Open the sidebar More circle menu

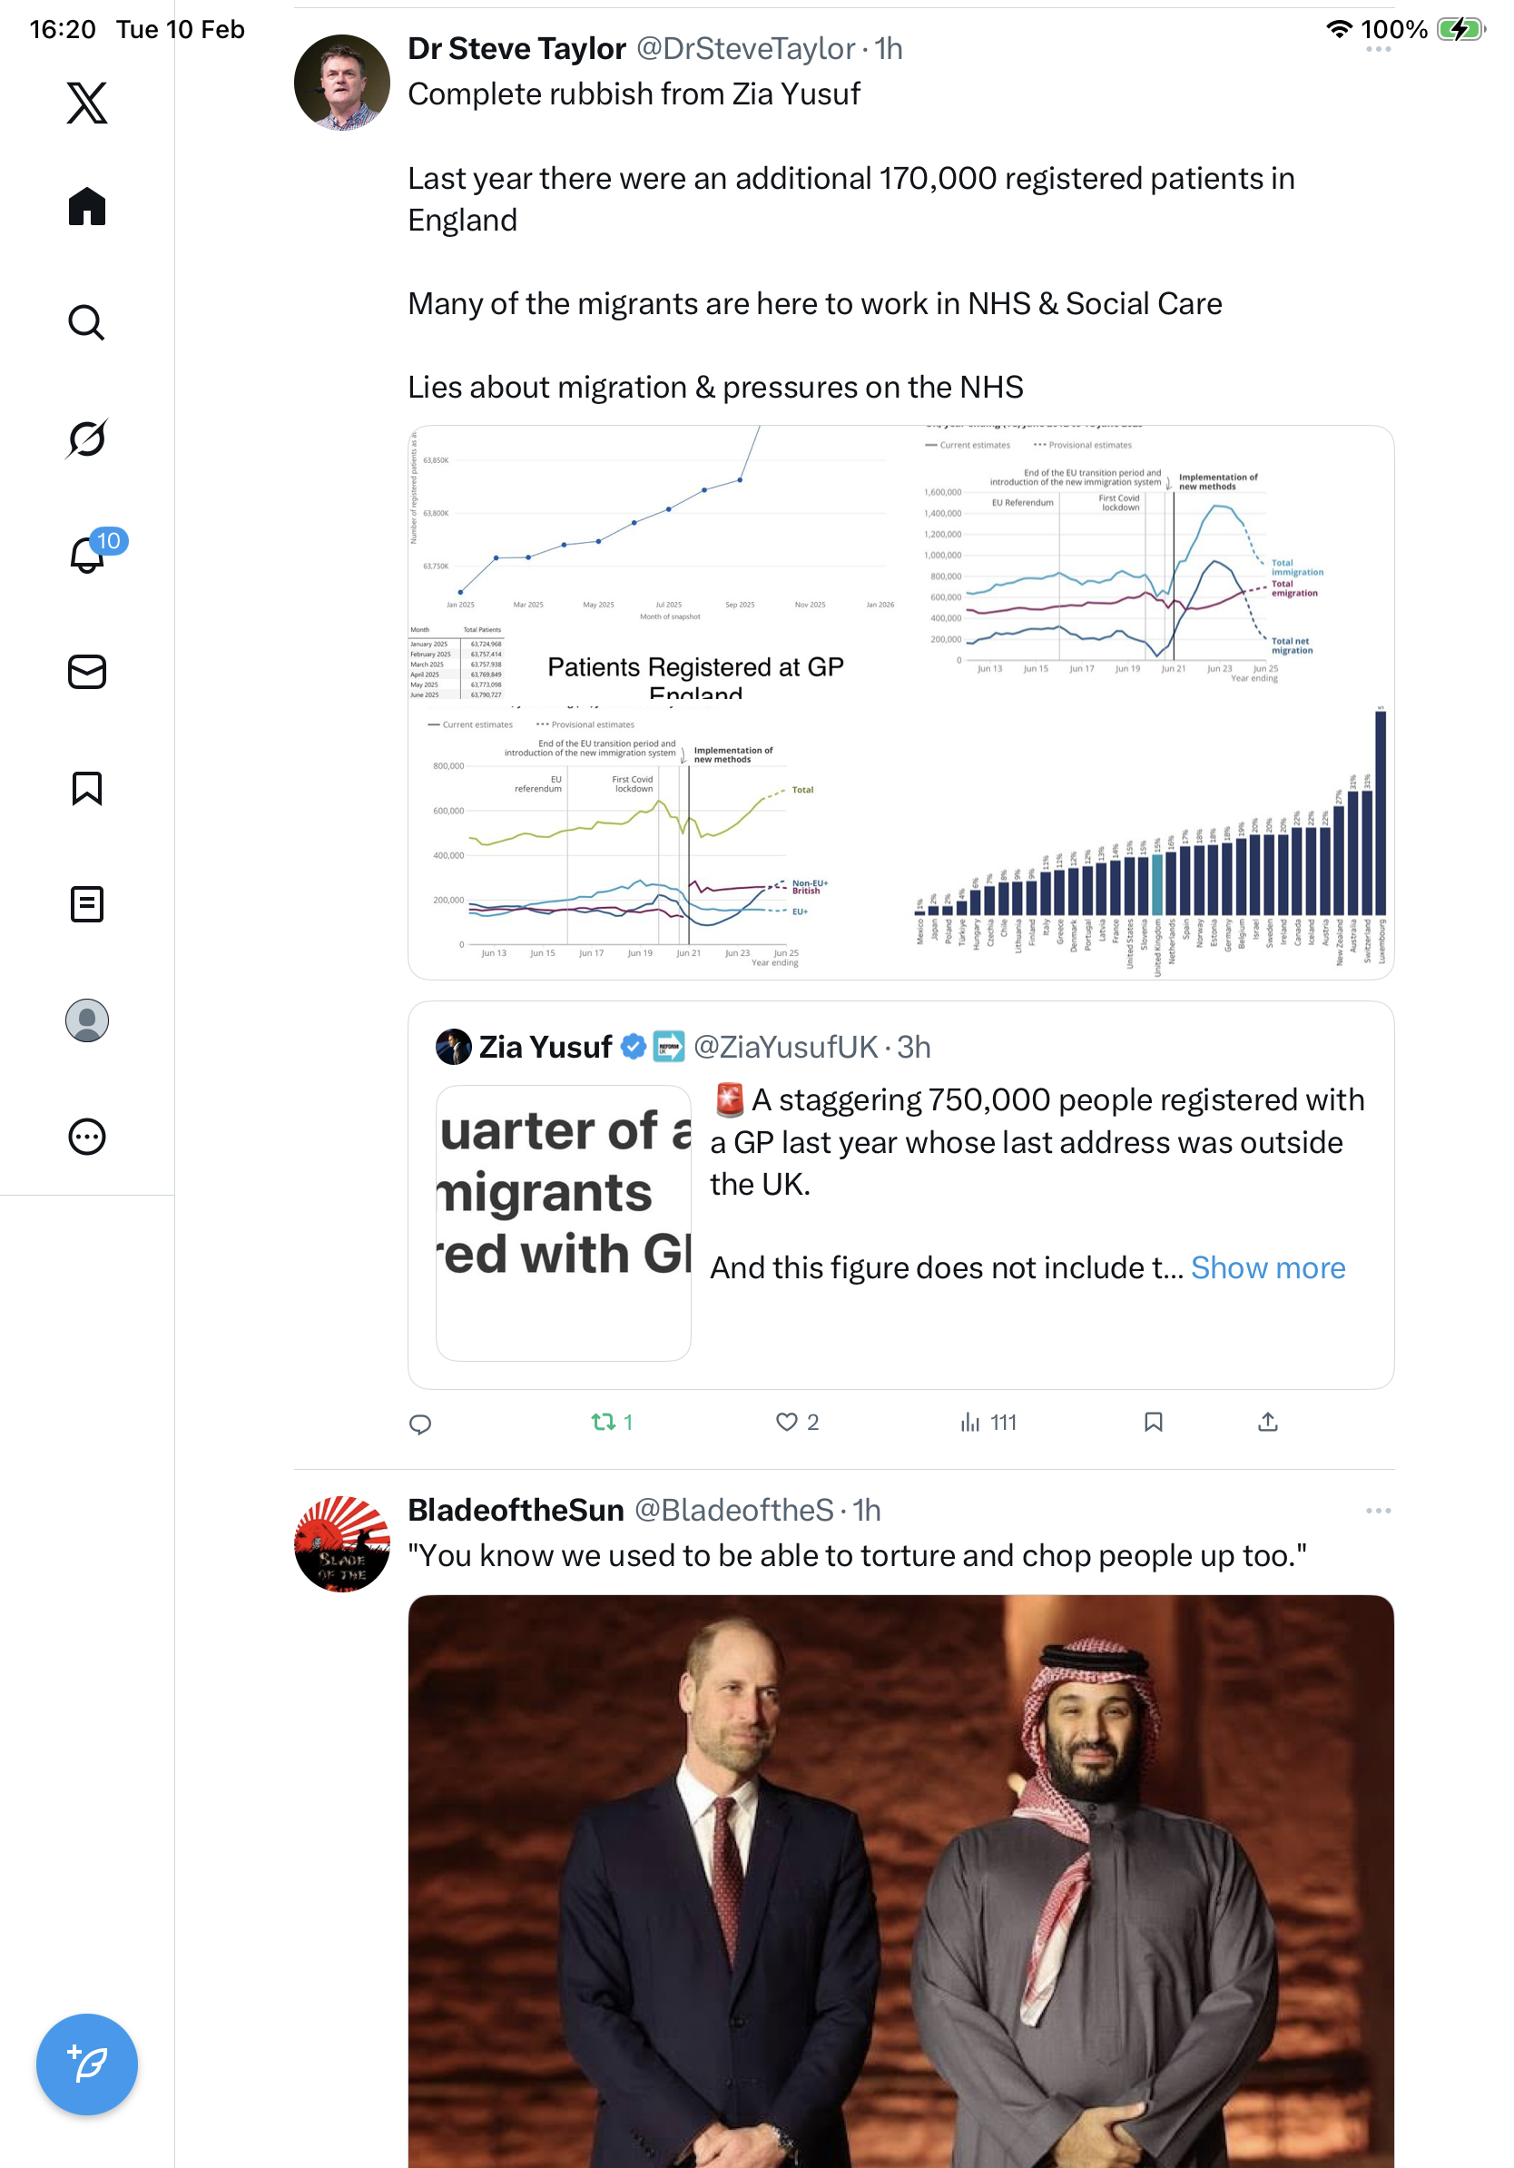point(87,1136)
